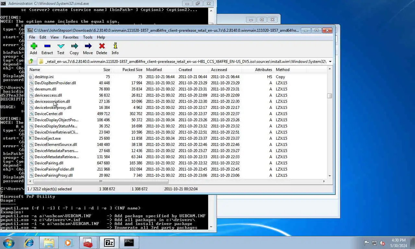The width and height of the screenshot is (415, 249).
Task: Select the deviceaccess.dll file
Action: 48,95
